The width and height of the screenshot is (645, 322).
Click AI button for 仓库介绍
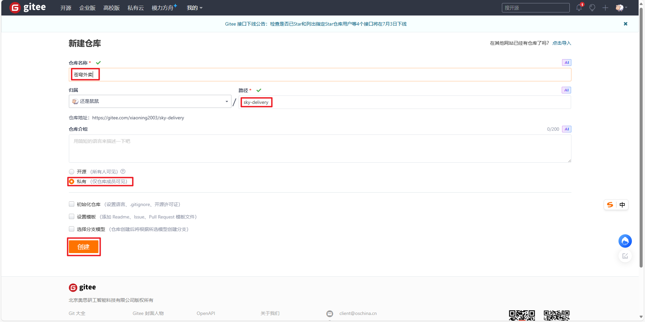567,129
